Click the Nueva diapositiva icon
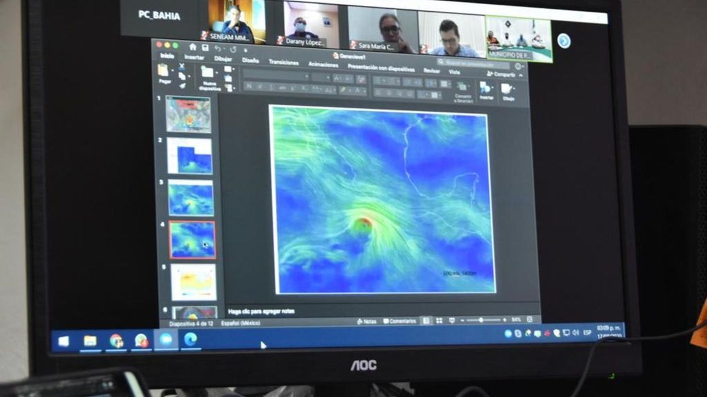 coord(208,73)
